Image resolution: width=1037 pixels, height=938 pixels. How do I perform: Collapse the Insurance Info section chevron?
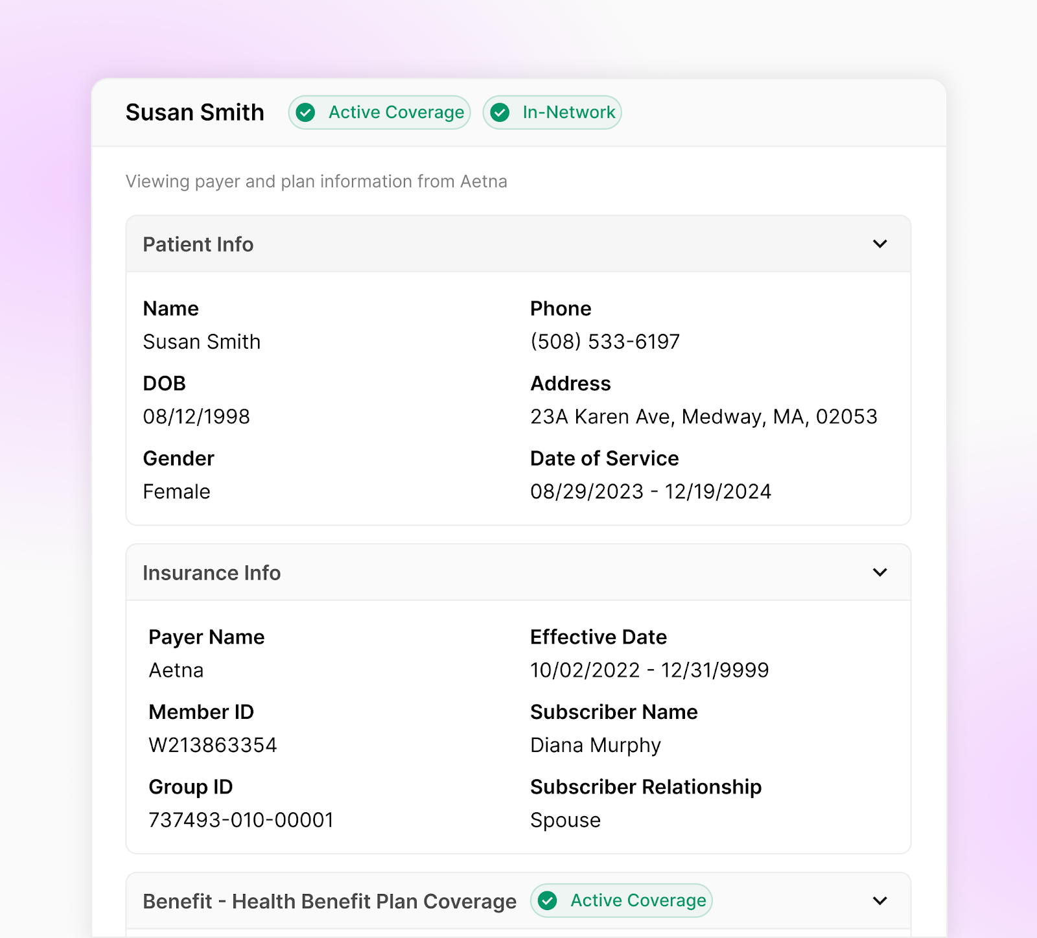click(x=880, y=572)
